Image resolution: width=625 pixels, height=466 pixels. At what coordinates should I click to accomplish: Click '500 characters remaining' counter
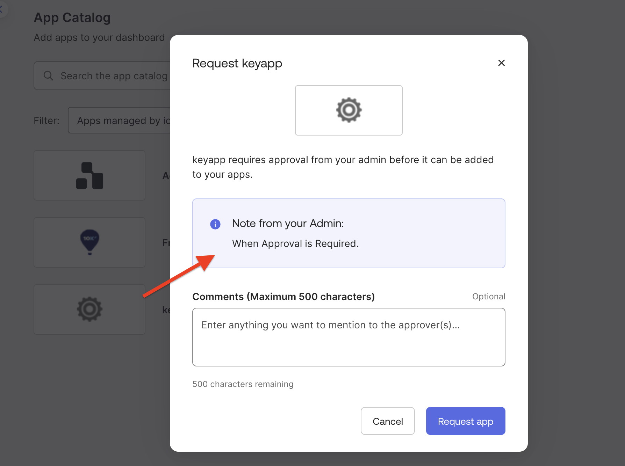[243, 384]
